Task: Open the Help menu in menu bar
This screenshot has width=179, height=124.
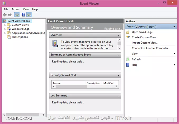Action: (35, 9)
